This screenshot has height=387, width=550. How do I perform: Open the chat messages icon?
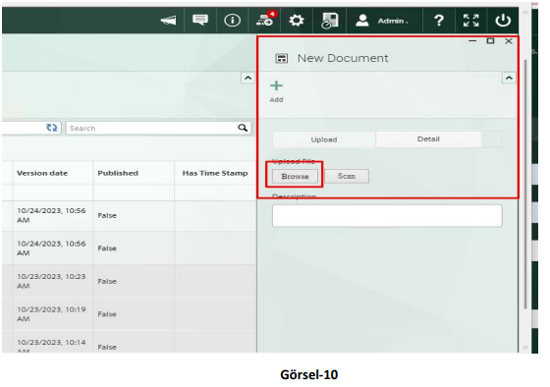pyautogui.click(x=200, y=20)
